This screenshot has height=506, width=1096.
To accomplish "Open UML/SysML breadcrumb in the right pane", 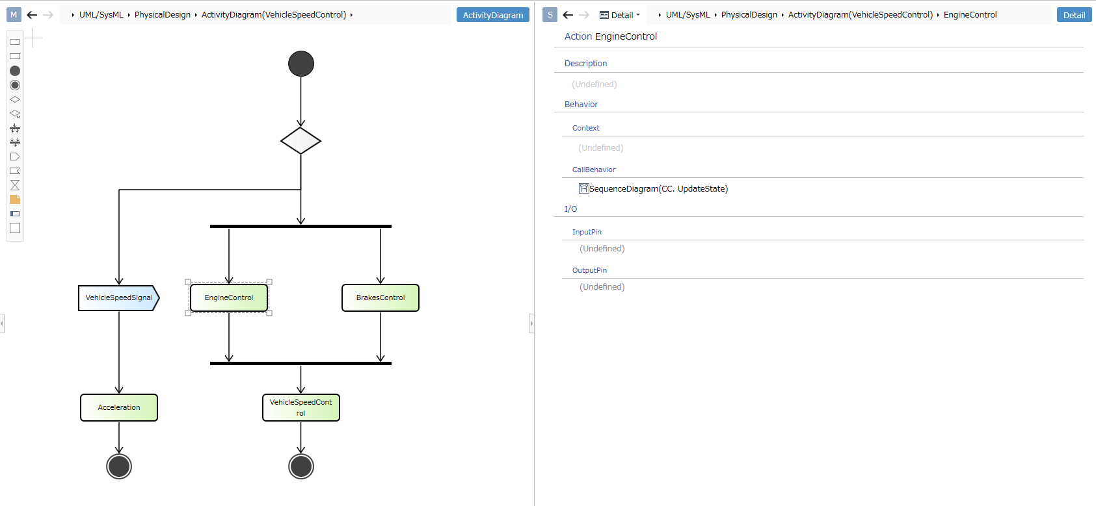I will click(688, 15).
